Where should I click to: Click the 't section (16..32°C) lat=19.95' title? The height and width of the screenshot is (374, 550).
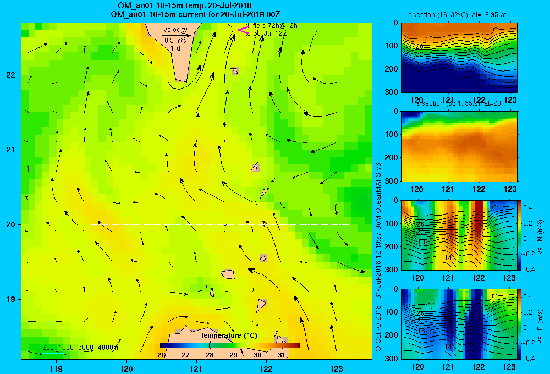[x=458, y=15]
